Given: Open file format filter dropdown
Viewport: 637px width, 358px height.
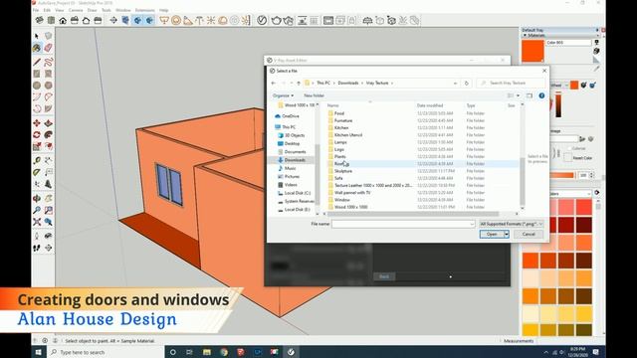Looking at the screenshot, I should tap(512, 224).
